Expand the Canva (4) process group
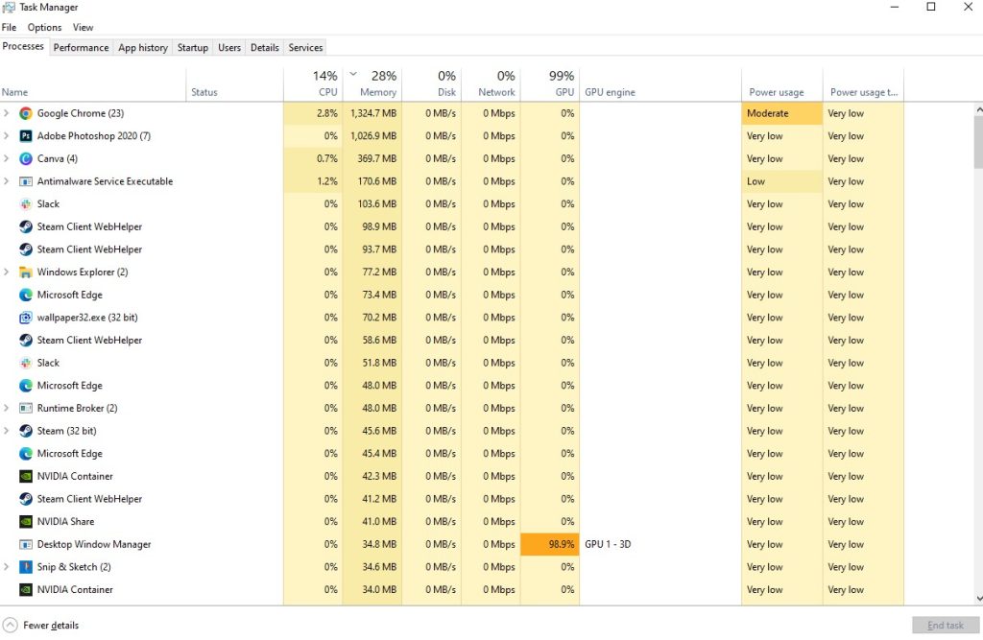This screenshot has width=983, height=640. (7, 158)
